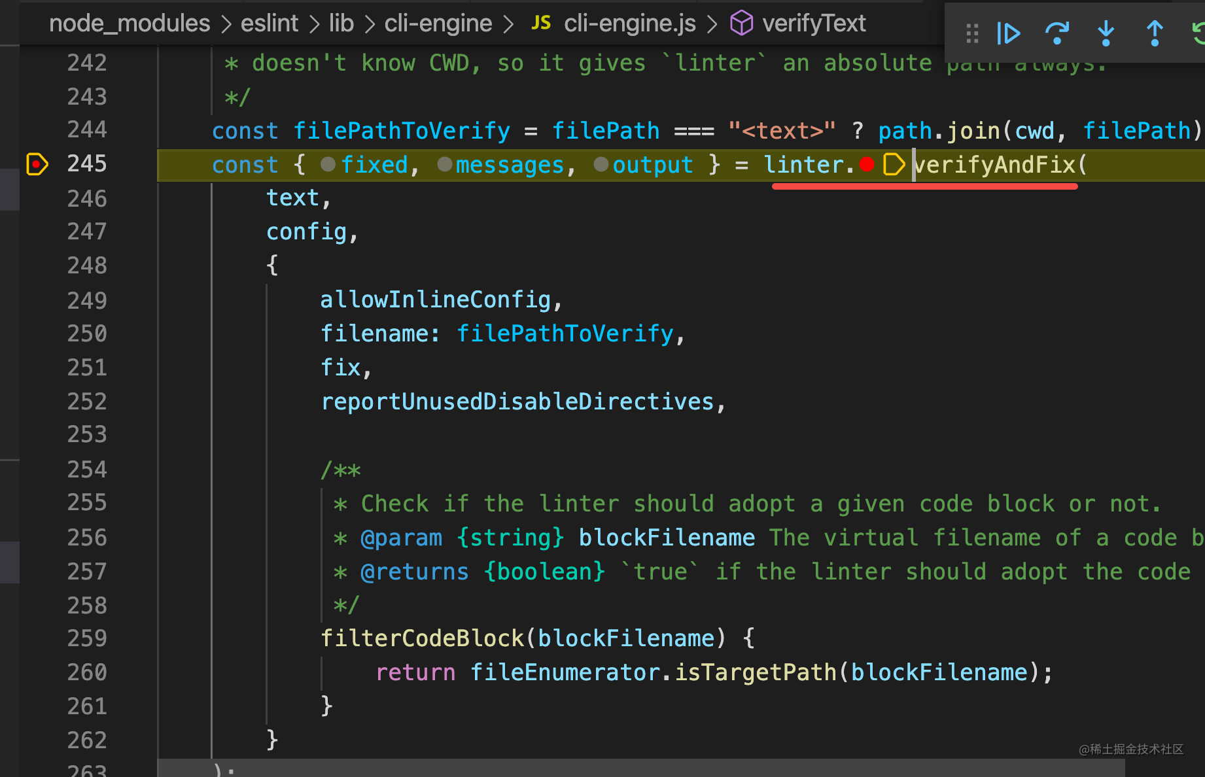Viewport: 1205px width, 777px height.
Task: Click the Continue debugging button
Action: pos(1008,33)
